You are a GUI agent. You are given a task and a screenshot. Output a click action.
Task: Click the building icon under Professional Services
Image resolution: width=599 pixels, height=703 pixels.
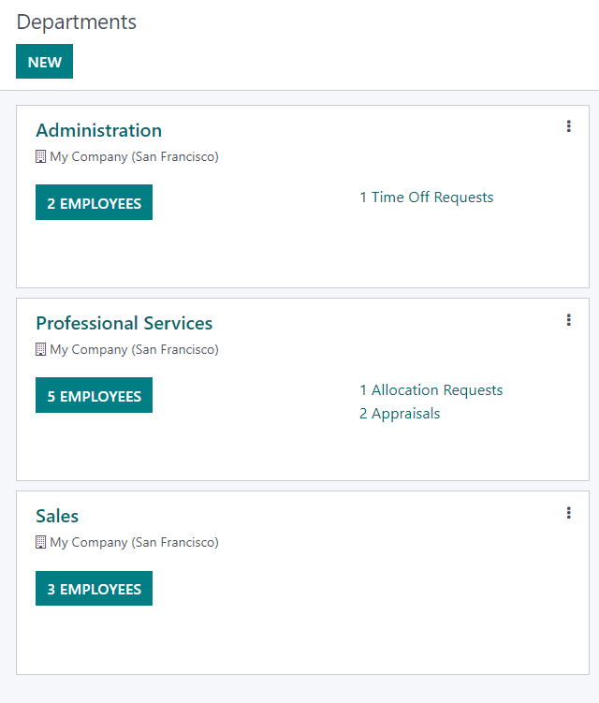point(40,350)
